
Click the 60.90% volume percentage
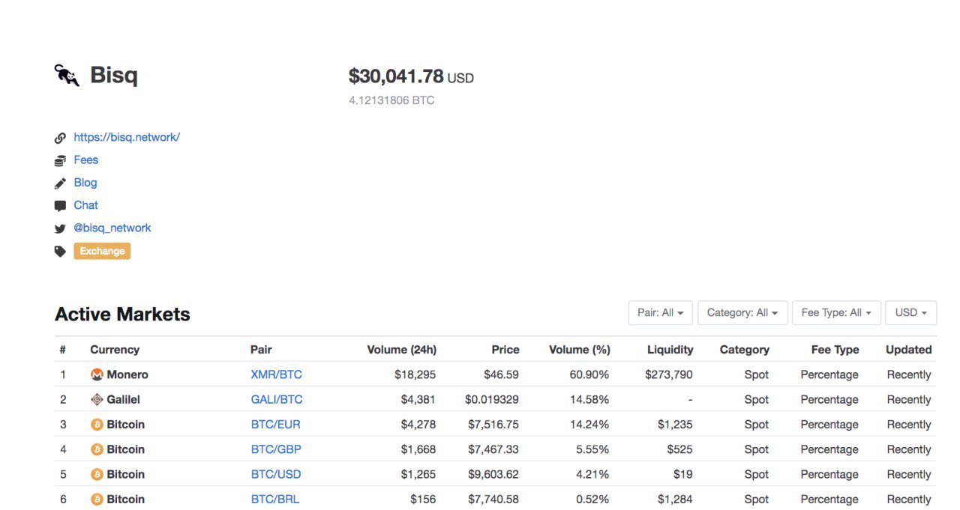coord(589,374)
